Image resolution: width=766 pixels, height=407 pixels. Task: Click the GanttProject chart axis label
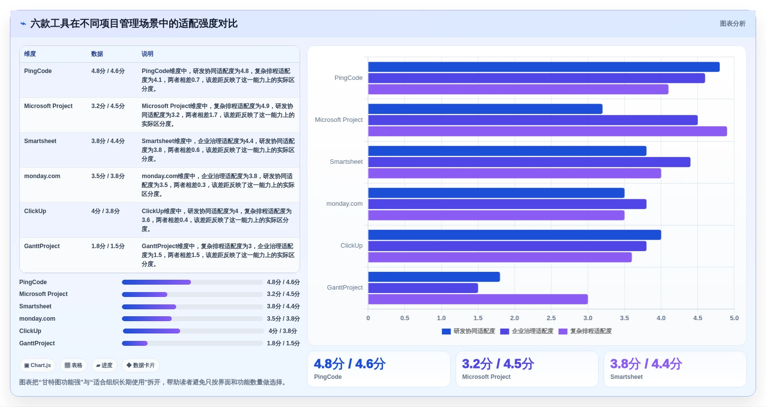click(x=345, y=288)
